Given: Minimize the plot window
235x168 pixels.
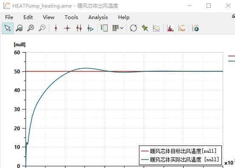Looking at the screenshot, I should tap(190, 6).
